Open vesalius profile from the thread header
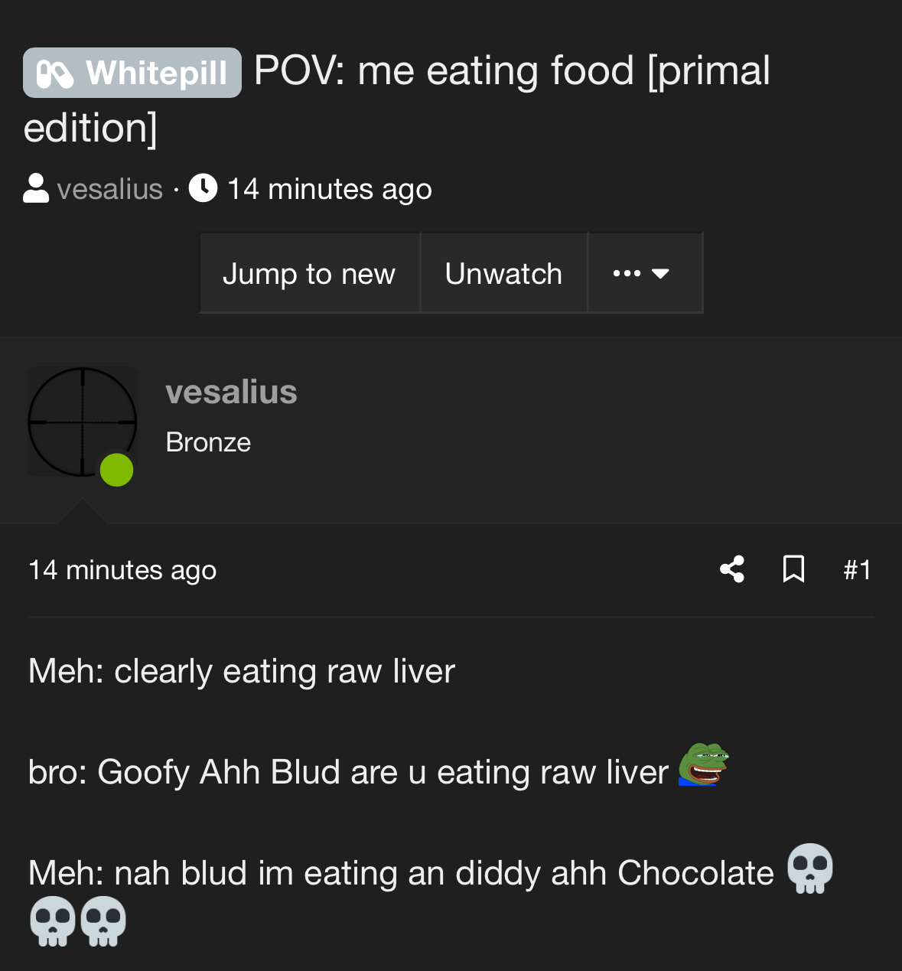The width and height of the screenshot is (902, 971). click(x=110, y=189)
